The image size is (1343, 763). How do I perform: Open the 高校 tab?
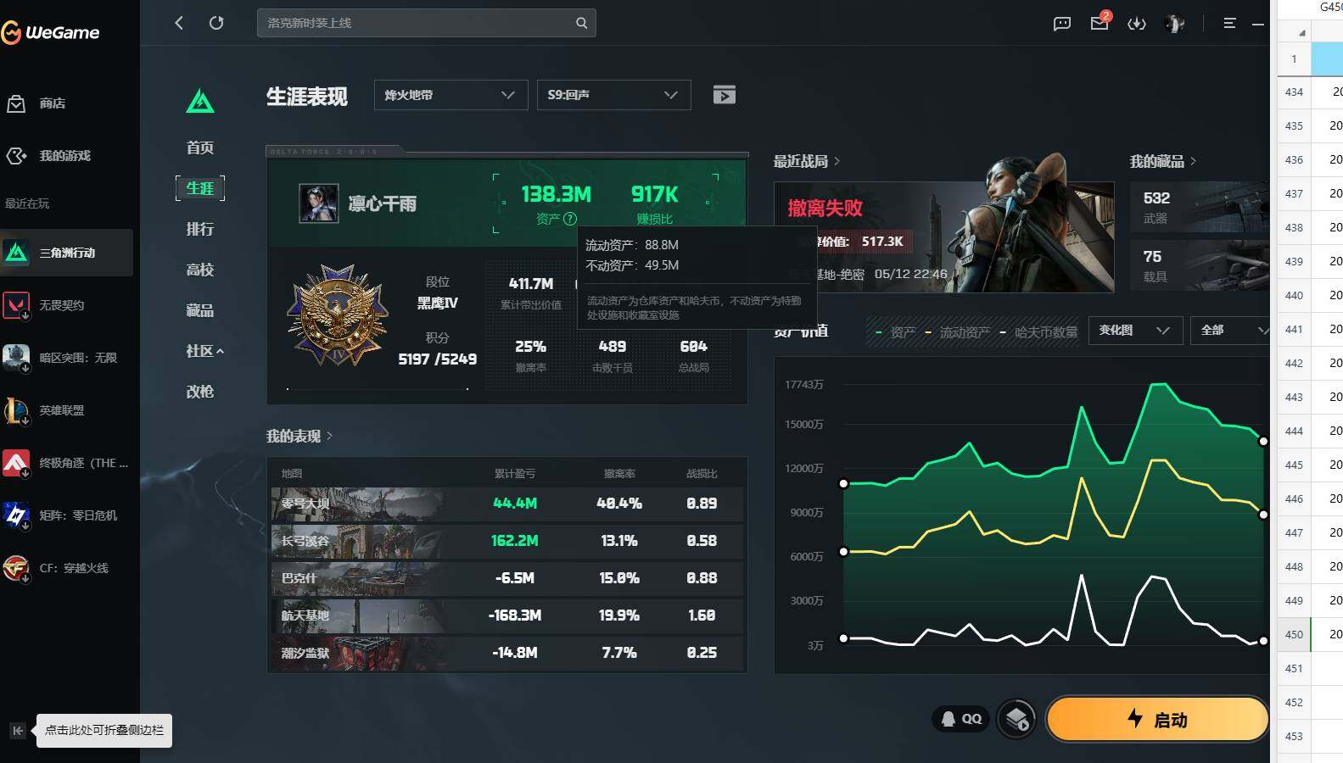coord(200,270)
